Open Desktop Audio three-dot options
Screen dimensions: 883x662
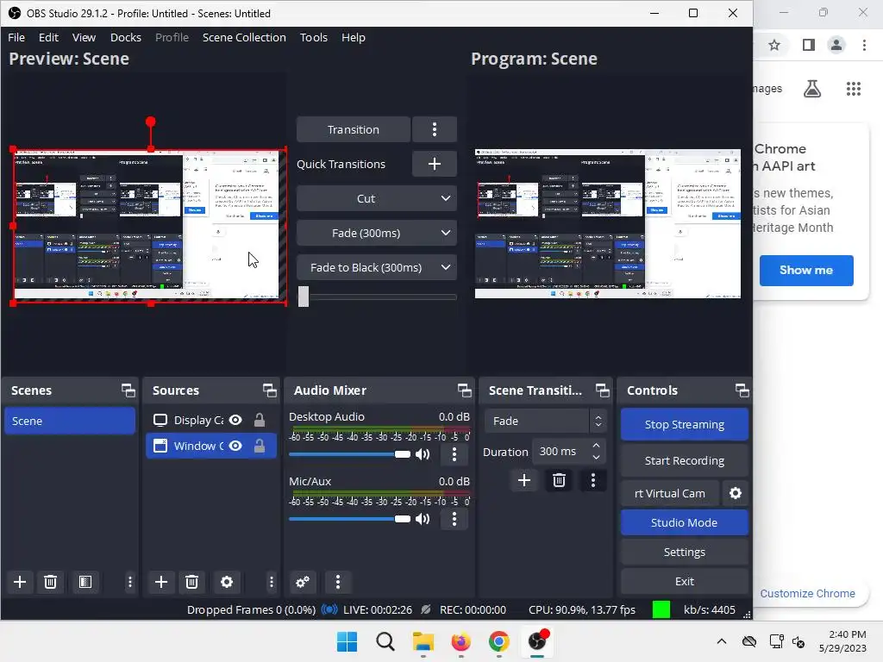[x=454, y=454]
